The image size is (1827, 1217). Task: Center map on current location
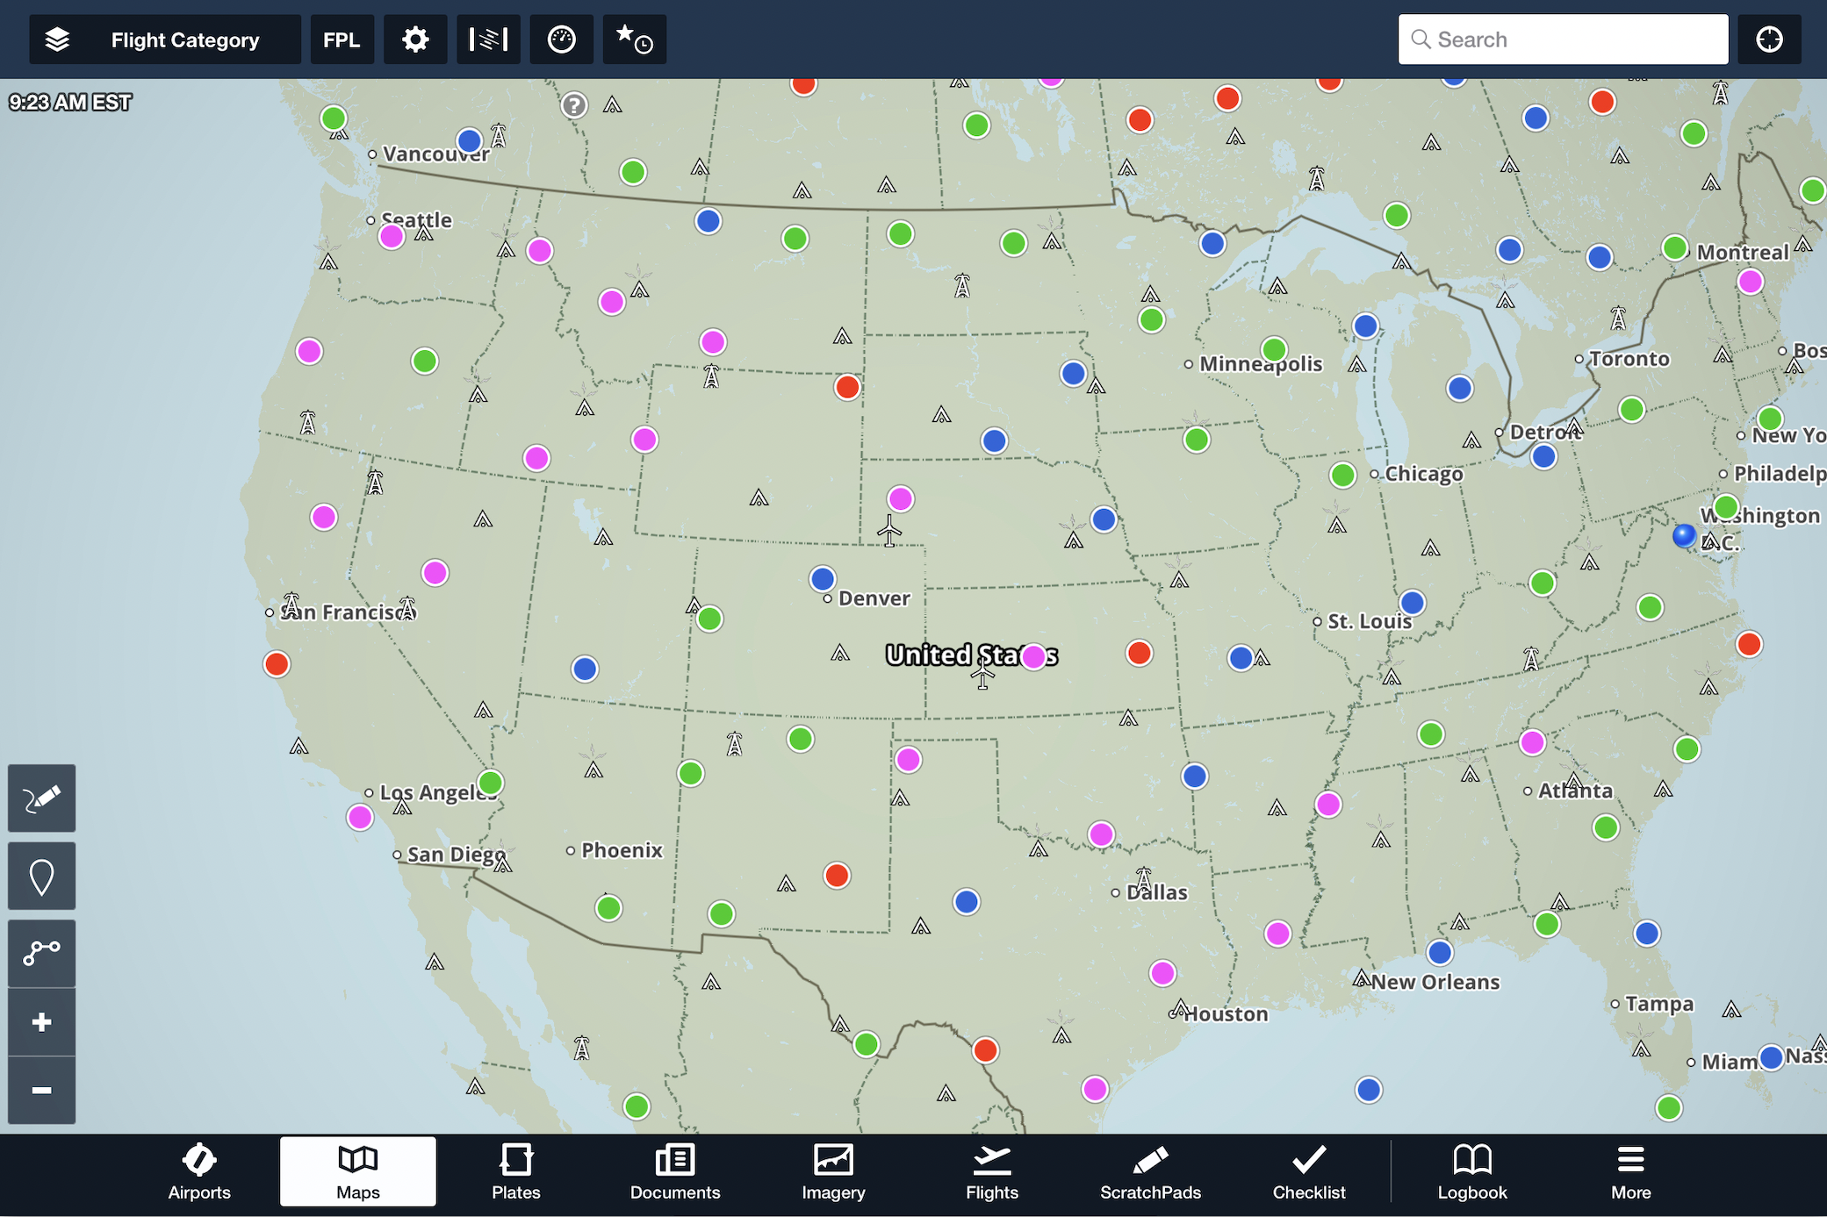click(1769, 39)
